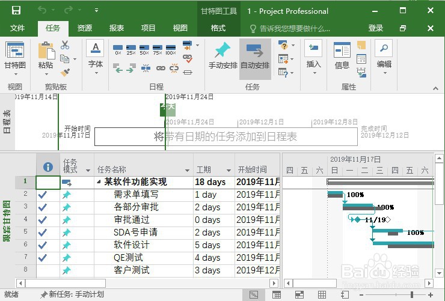Collapse the 某软件功能实现 summary task
This screenshot has height=301, width=445.
point(99,182)
